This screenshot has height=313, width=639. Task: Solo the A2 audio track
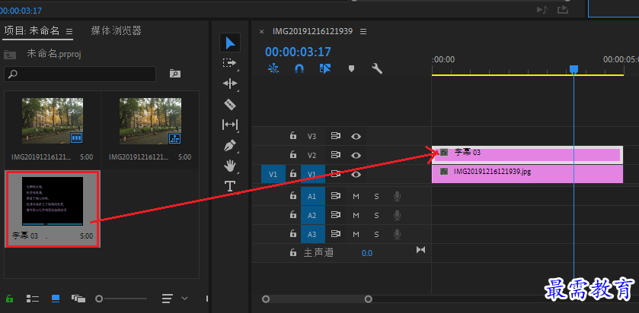coord(376,215)
